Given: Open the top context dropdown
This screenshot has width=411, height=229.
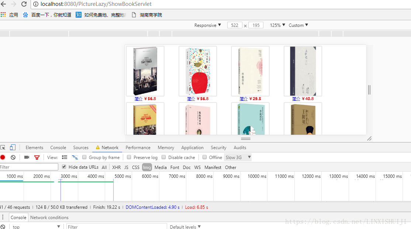Looking at the screenshot, I should [x=36, y=227].
